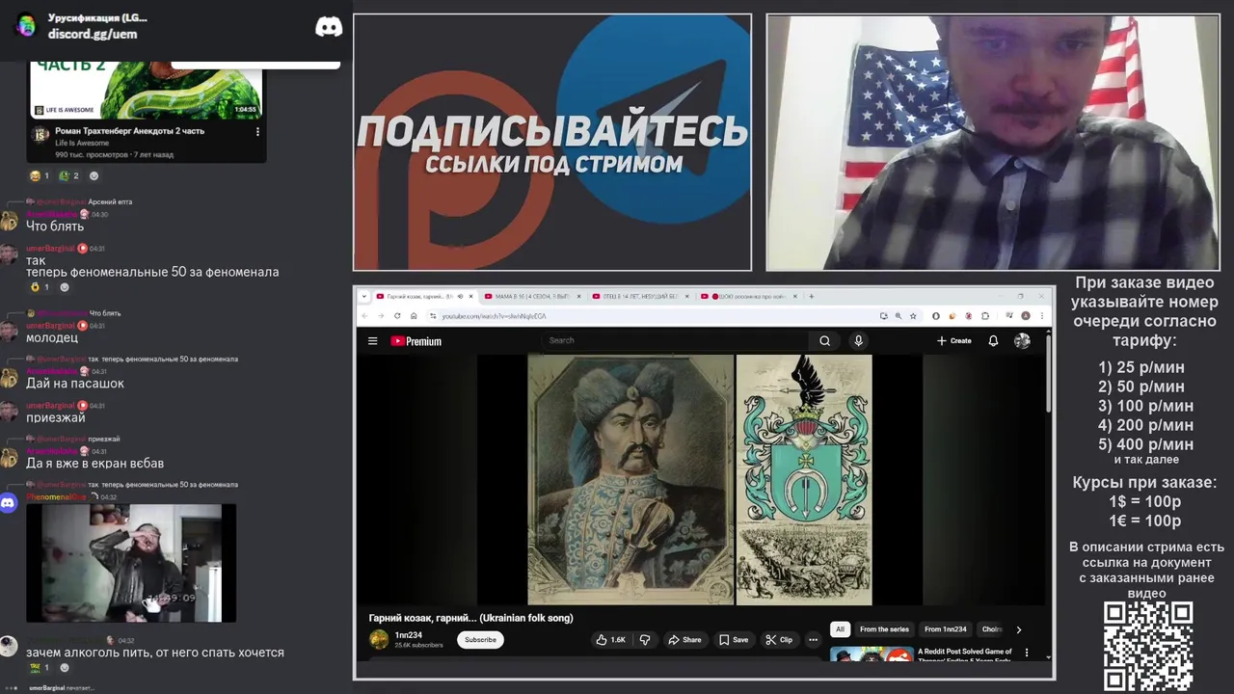
Task: Dislike the Ukrainian folk song video
Action: (x=645, y=639)
